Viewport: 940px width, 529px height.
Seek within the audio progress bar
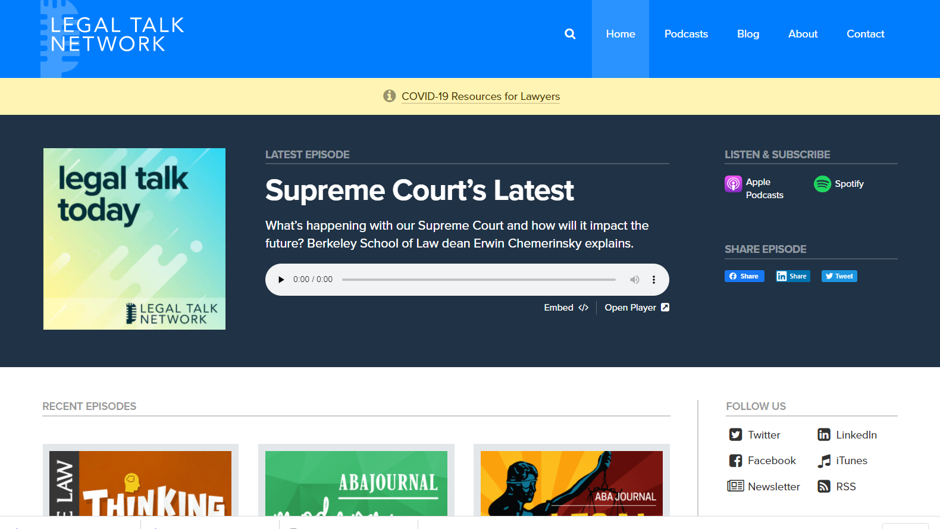tap(479, 280)
